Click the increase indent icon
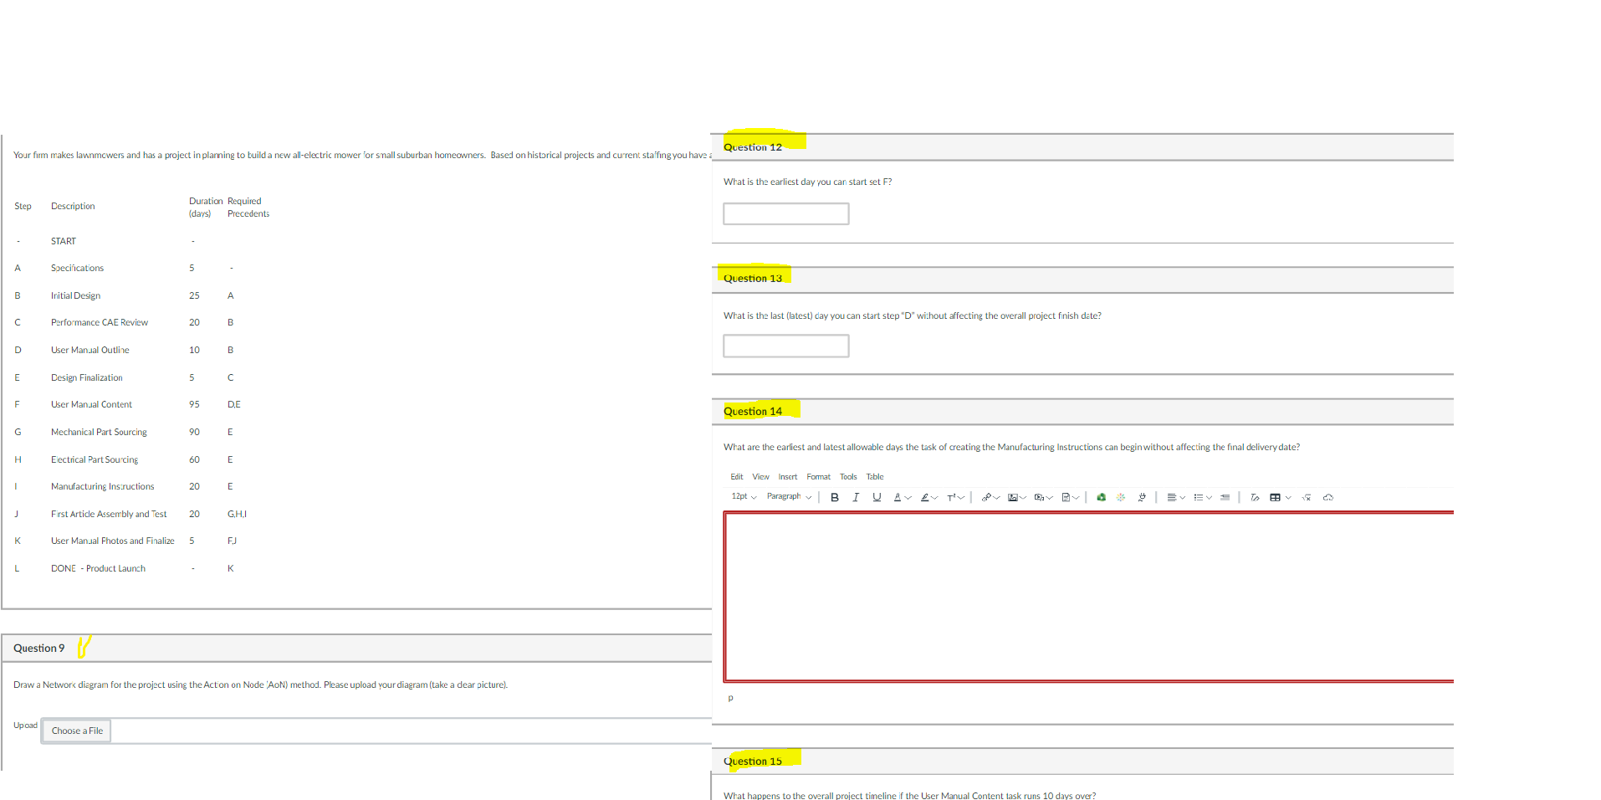 point(1225,497)
